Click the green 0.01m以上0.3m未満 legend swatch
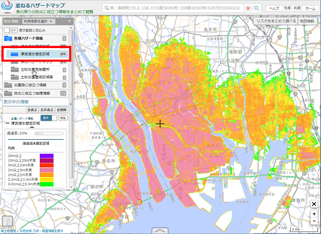 coord(47,184)
